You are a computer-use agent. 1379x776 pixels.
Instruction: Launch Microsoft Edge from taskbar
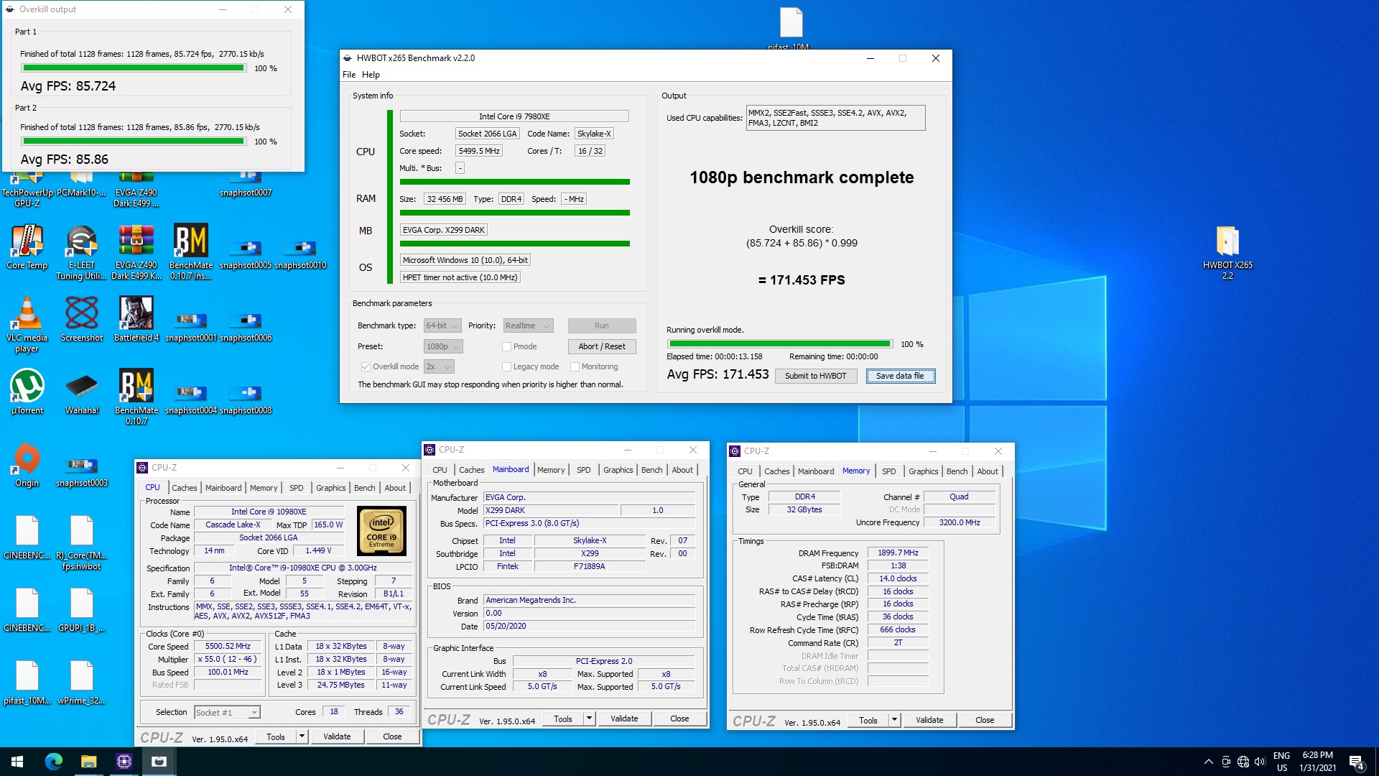pyautogui.click(x=54, y=762)
